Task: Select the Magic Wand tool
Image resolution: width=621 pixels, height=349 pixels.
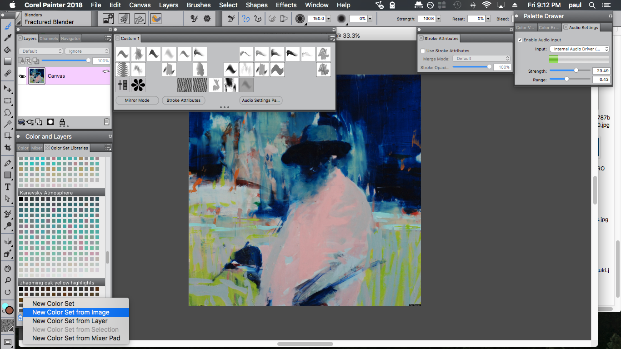Action: [8, 124]
